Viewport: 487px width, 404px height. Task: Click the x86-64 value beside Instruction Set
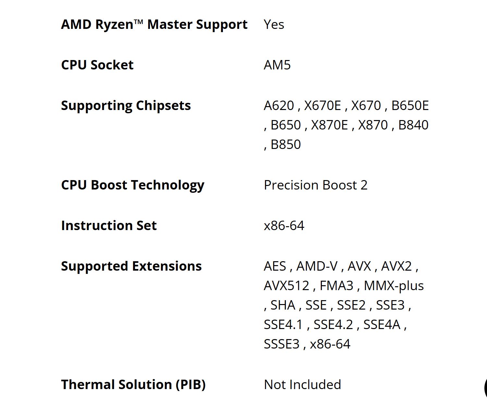284,226
